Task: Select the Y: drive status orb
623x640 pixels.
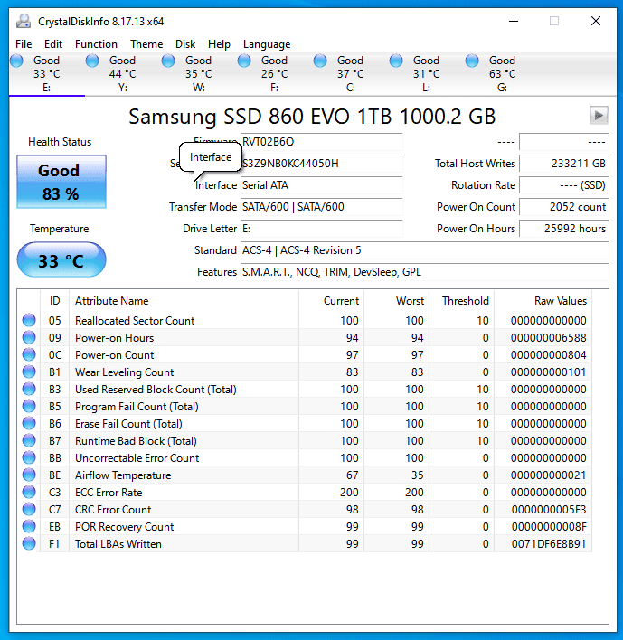Action: tap(92, 61)
